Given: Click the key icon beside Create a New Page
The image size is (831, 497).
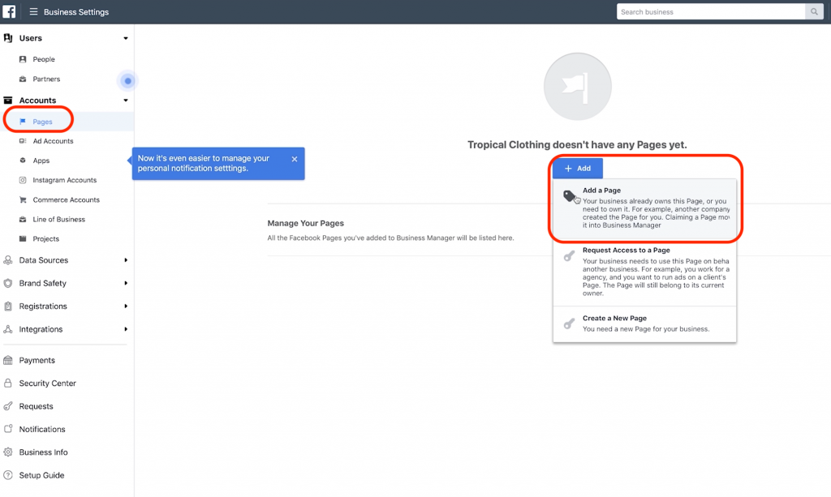Looking at the screenshot, I should [x=569, y=323].
